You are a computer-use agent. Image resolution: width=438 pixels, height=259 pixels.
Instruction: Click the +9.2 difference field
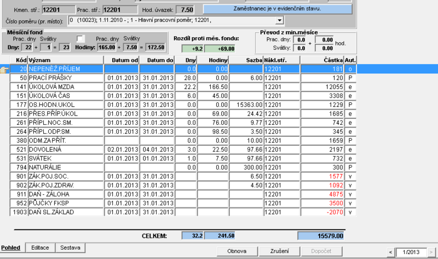[193, 49]
